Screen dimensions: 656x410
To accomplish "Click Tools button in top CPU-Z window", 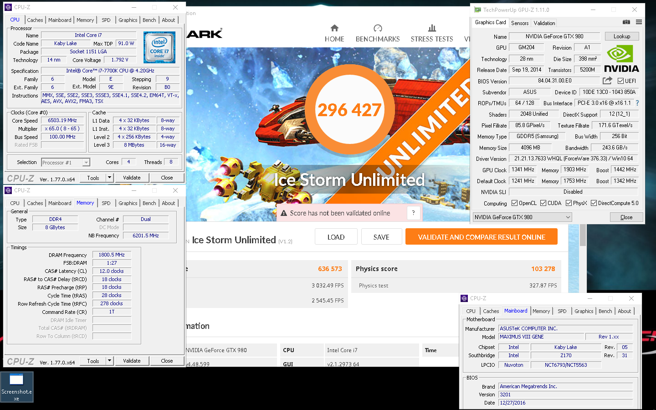I will [93, 178].
